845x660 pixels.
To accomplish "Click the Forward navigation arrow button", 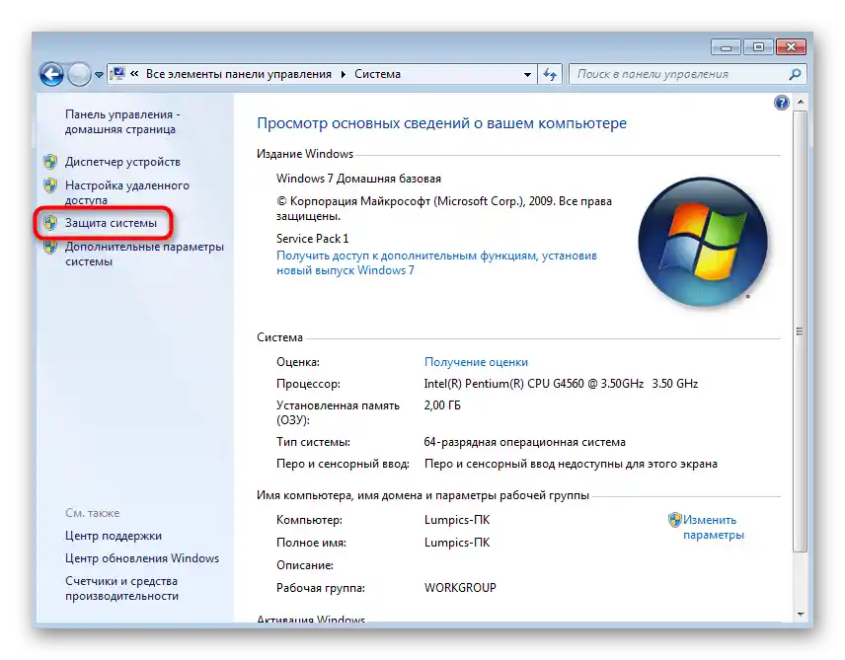I will 79,74.
